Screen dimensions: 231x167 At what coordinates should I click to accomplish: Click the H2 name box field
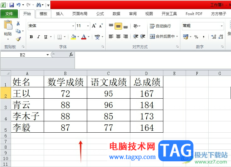pos(23,55)
